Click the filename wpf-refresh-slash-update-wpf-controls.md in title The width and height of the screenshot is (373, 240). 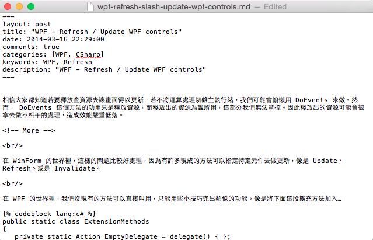pyautogui.click(x=173, y=6)
